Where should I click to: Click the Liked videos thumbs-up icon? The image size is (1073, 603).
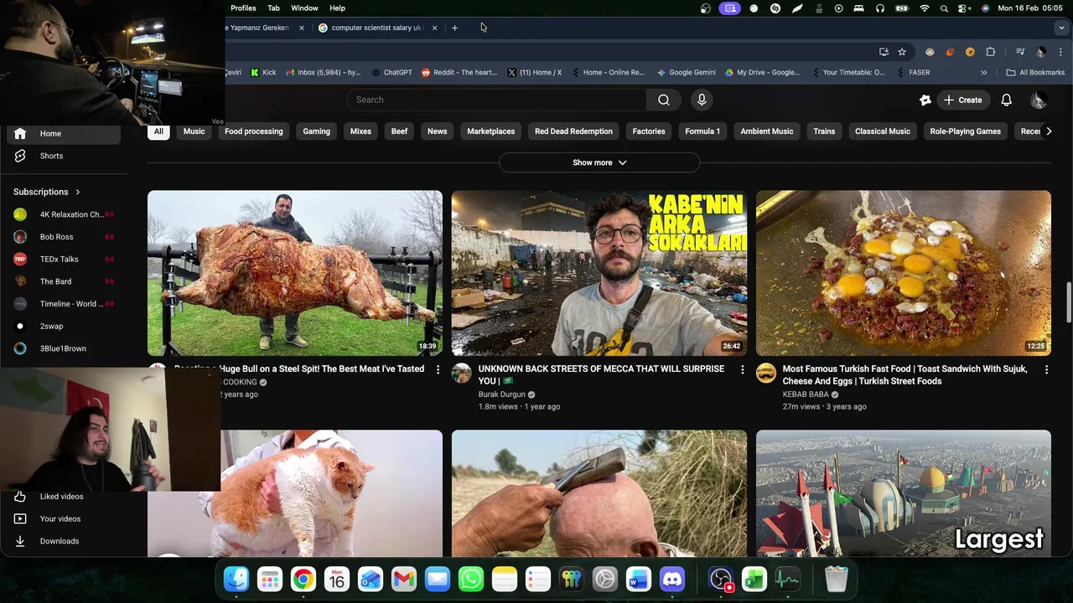click(20, 497)
